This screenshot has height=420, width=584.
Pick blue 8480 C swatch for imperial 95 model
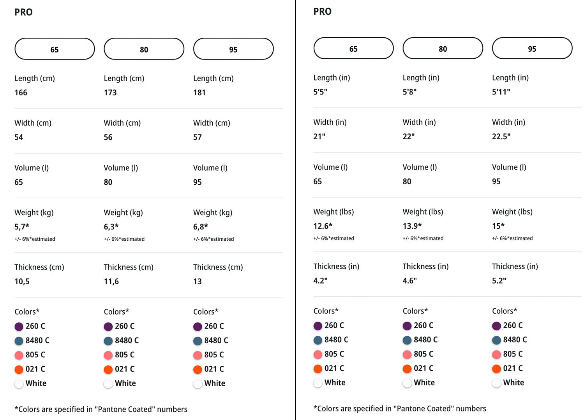tap(496, 340)
